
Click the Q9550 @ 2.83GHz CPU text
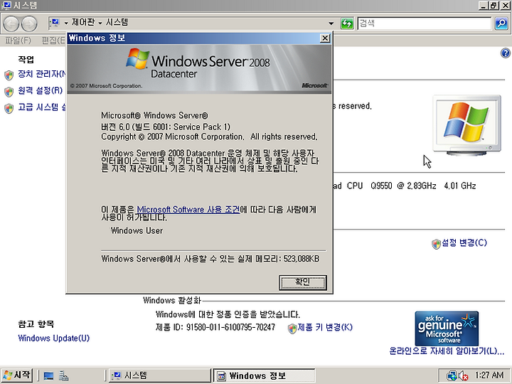[x=403, y=186]
